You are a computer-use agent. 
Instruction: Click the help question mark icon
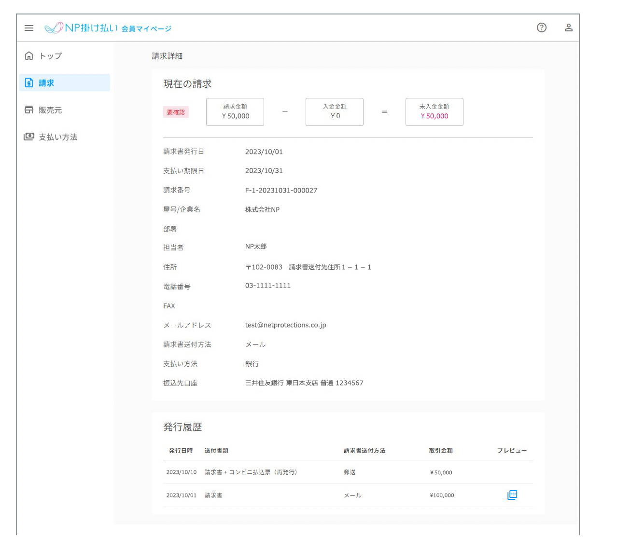pyautogui.click(x=542, y=28)
